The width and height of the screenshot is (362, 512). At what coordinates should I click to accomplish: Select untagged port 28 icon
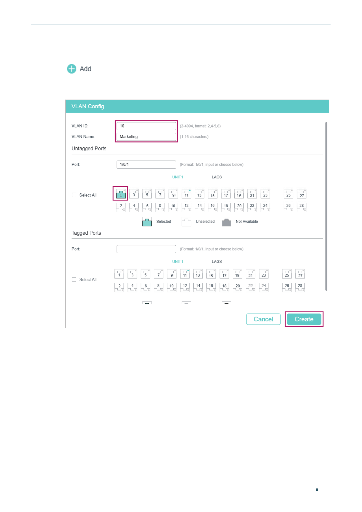pos(302,207)
